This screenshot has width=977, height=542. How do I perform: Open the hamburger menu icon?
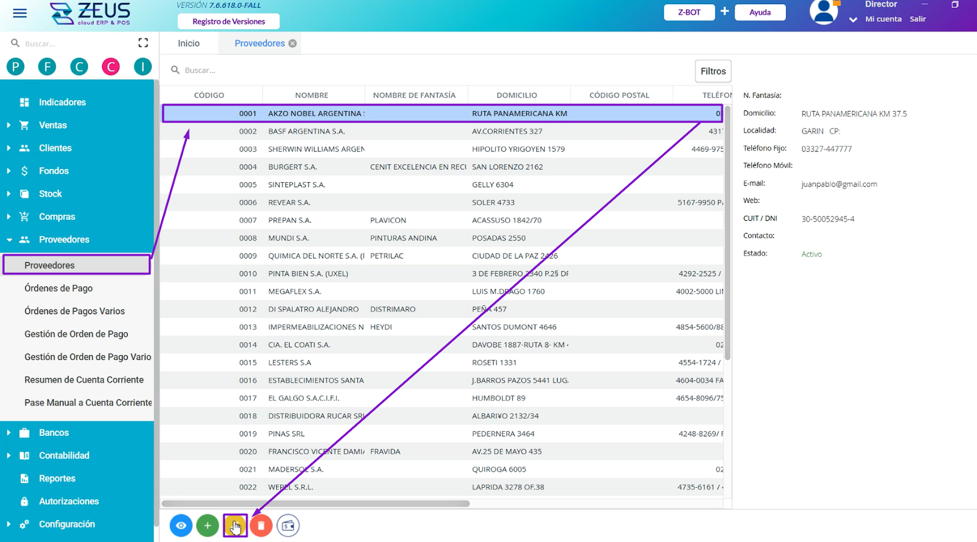pyautogui.click(x=20, y=13)
